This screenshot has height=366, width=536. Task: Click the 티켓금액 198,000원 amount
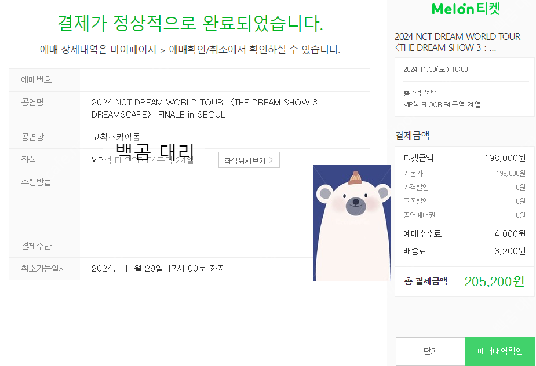(505, 158)
